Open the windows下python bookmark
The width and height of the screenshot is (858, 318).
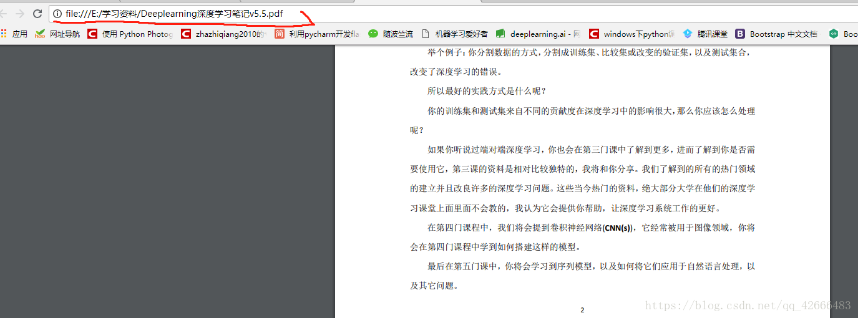tap(633, 34)
